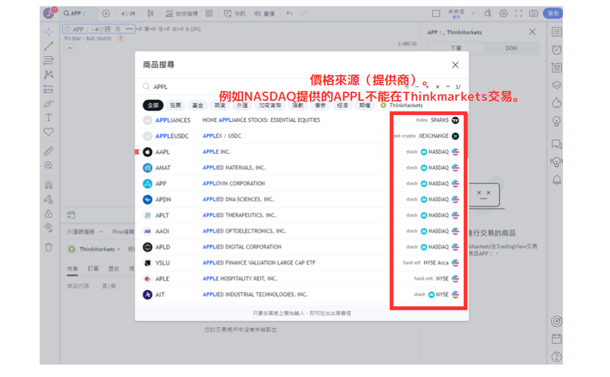Select the Text annotation tool

point(48,118)
